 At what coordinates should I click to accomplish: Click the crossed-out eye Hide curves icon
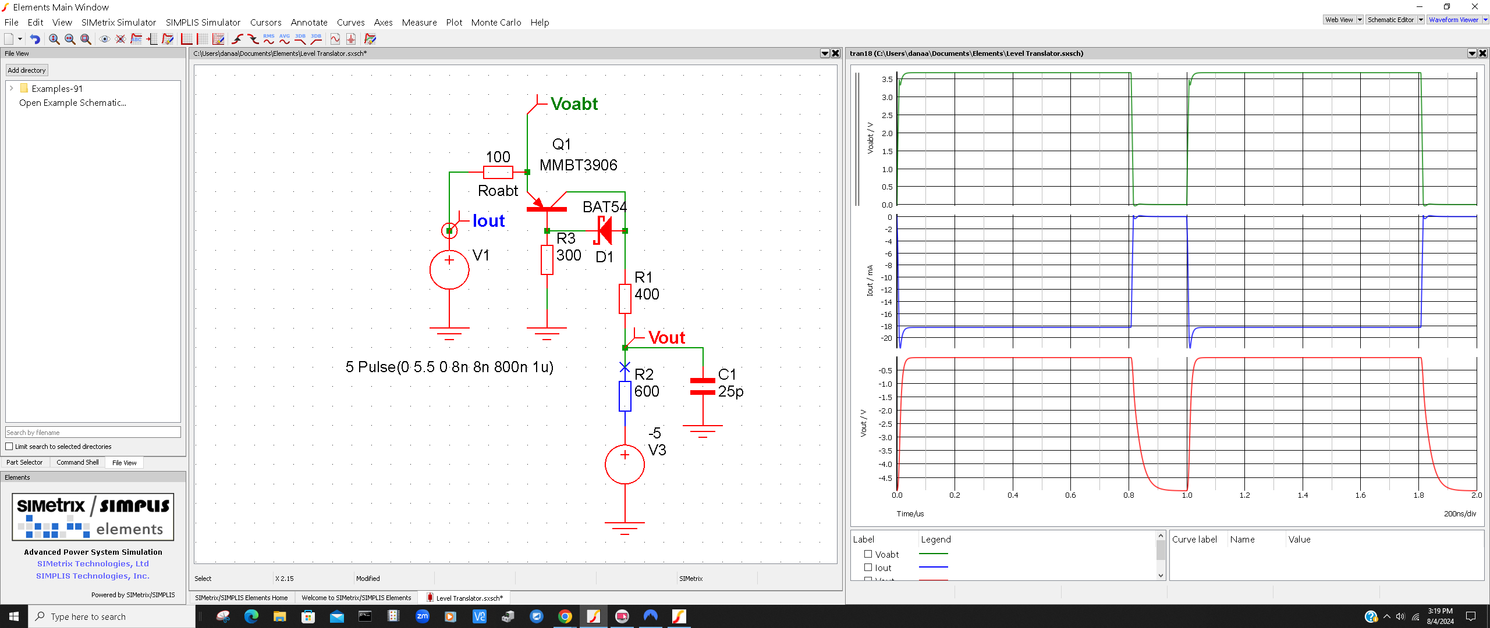pos(120,39)
